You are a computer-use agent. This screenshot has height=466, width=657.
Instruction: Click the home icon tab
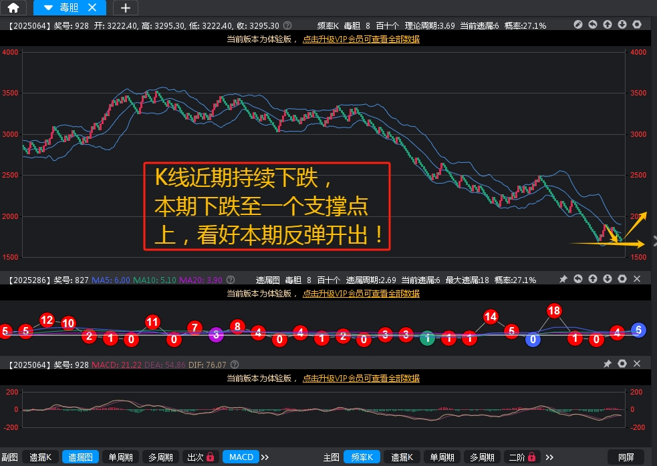pyautogui.click(x=13, y=8)
